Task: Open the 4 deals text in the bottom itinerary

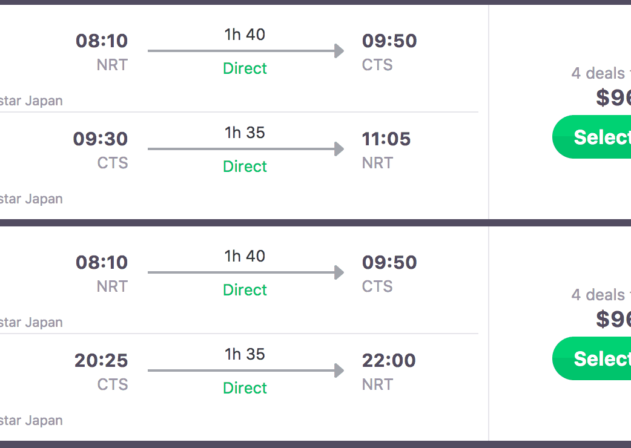Action: pos(600,295)
